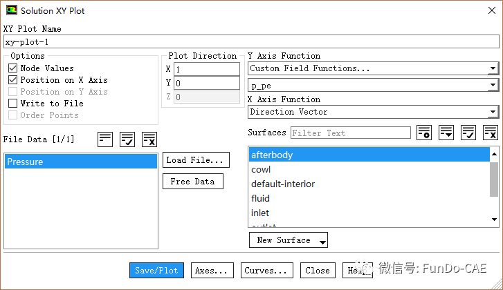503x290 pixels.
Task: Deselect all Surfaces icon
Action: [x=491, y=133]
